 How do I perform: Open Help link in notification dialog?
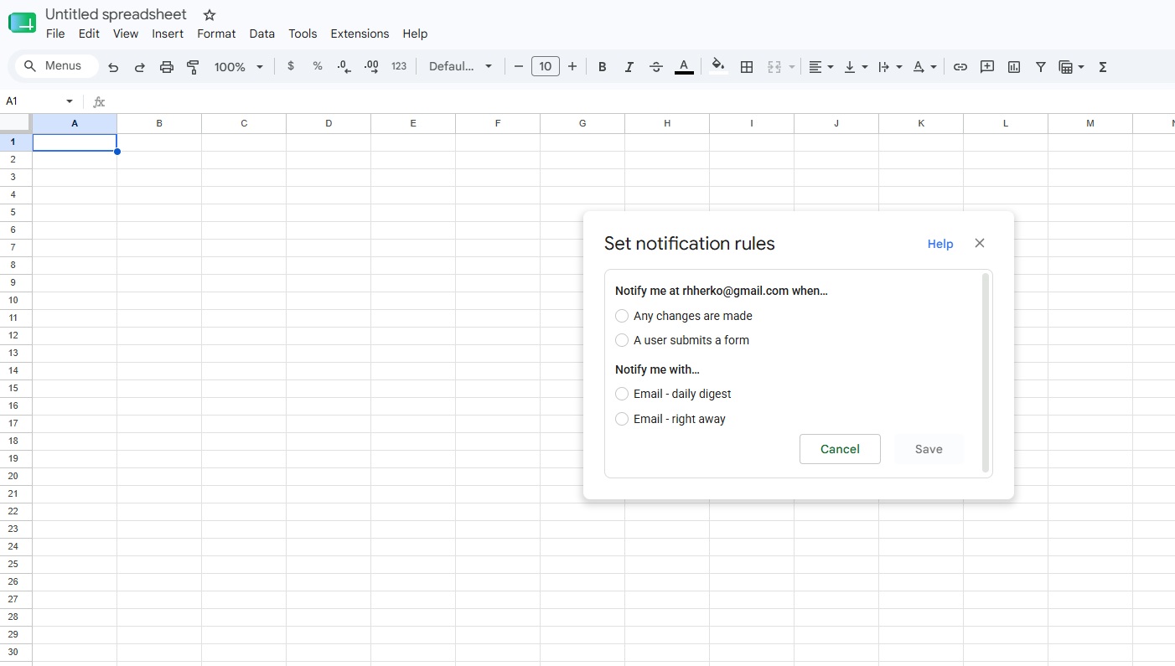click(x=940, y=244)
